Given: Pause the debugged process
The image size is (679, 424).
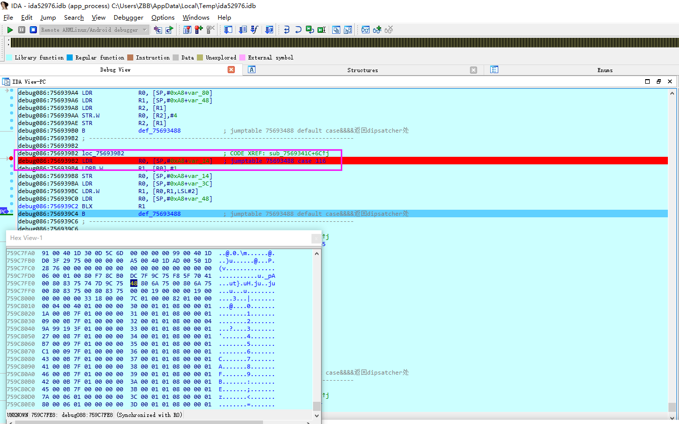Looking at the screenshot, I should tap(22, 30).
